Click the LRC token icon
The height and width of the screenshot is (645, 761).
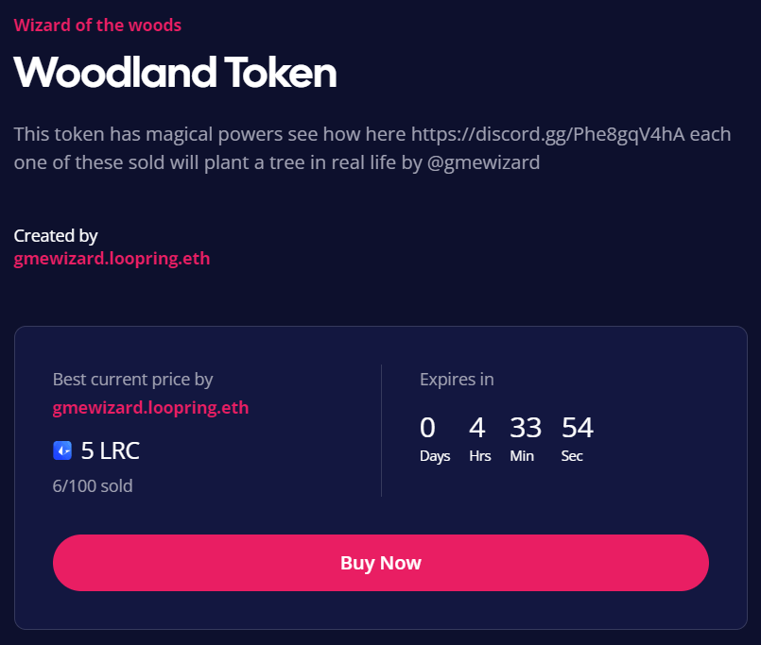click(62, 451)
